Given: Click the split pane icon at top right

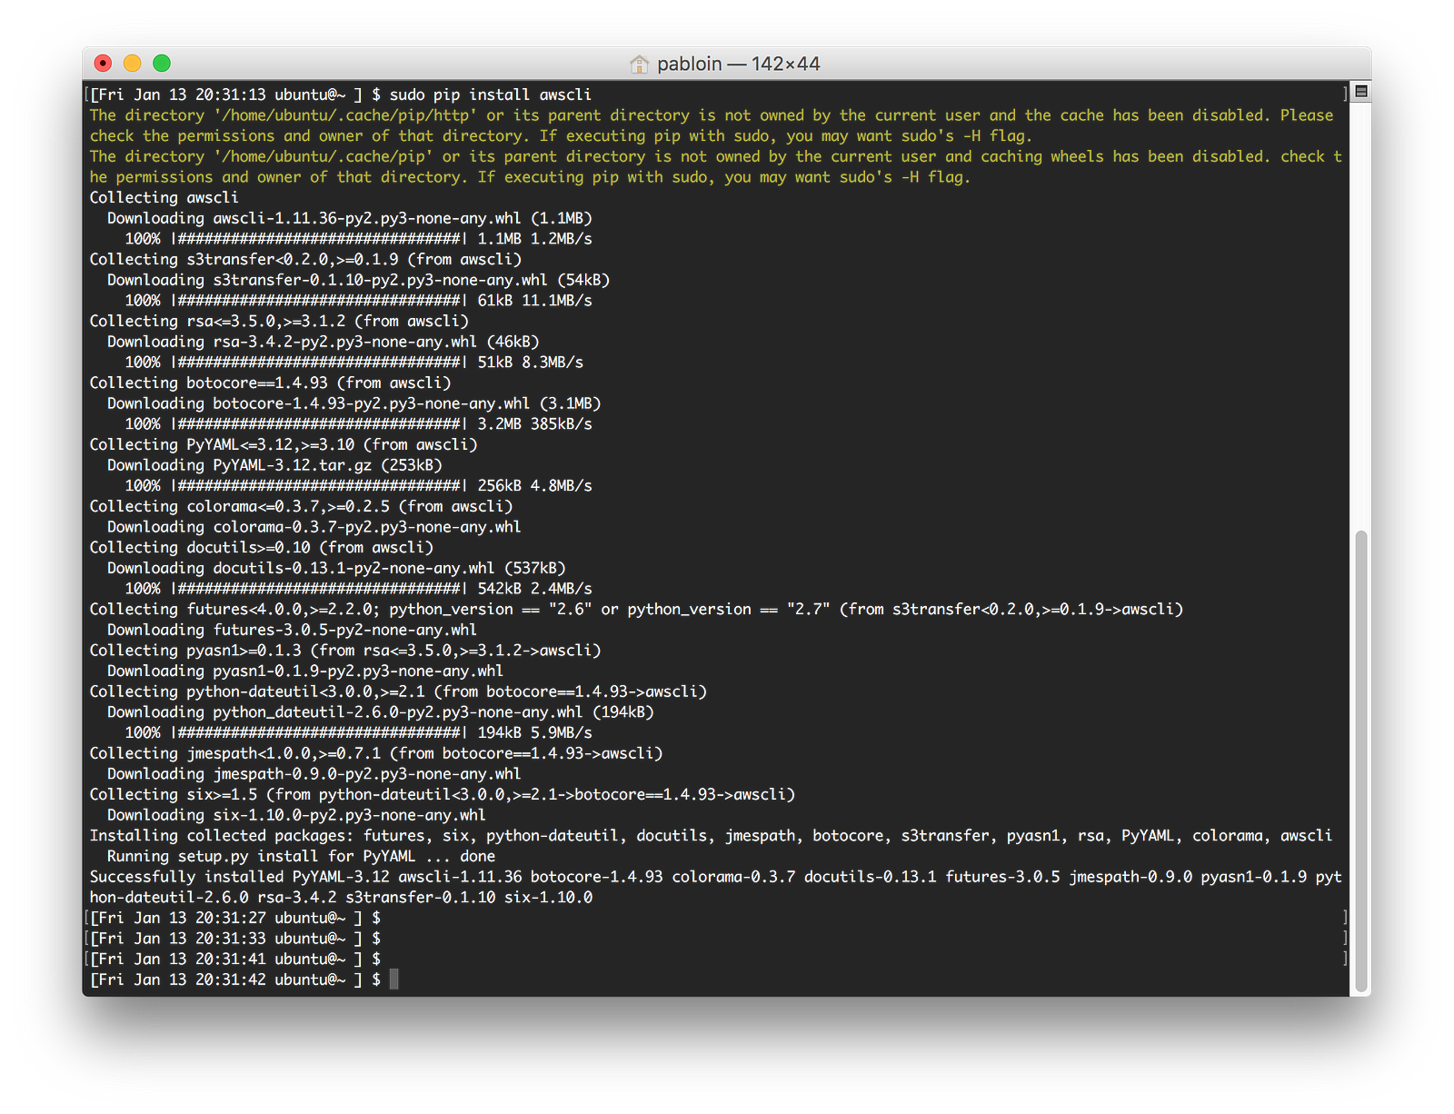Looking at the screenshot, I should (1360, 91).
